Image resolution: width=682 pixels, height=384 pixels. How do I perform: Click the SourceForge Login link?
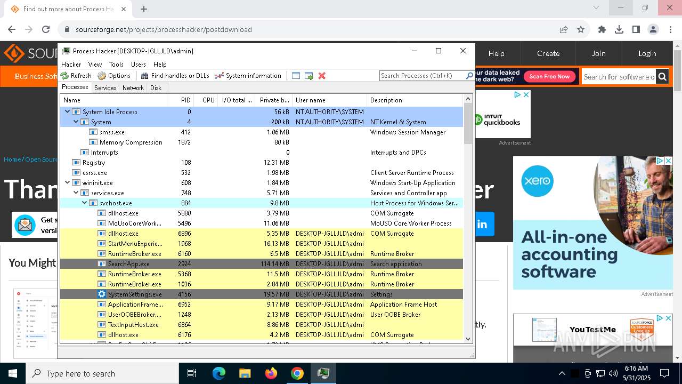click(x=647, y=53)
